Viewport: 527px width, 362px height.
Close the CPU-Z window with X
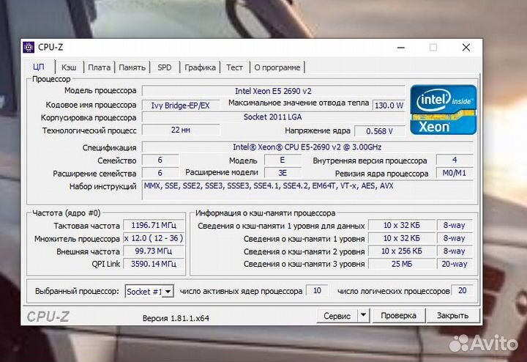point(466,48)
